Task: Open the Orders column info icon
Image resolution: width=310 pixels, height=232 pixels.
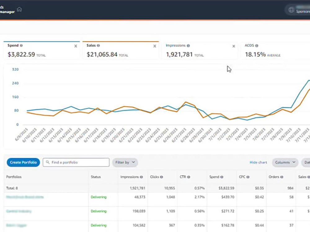Action: click(x=282, y=177)
